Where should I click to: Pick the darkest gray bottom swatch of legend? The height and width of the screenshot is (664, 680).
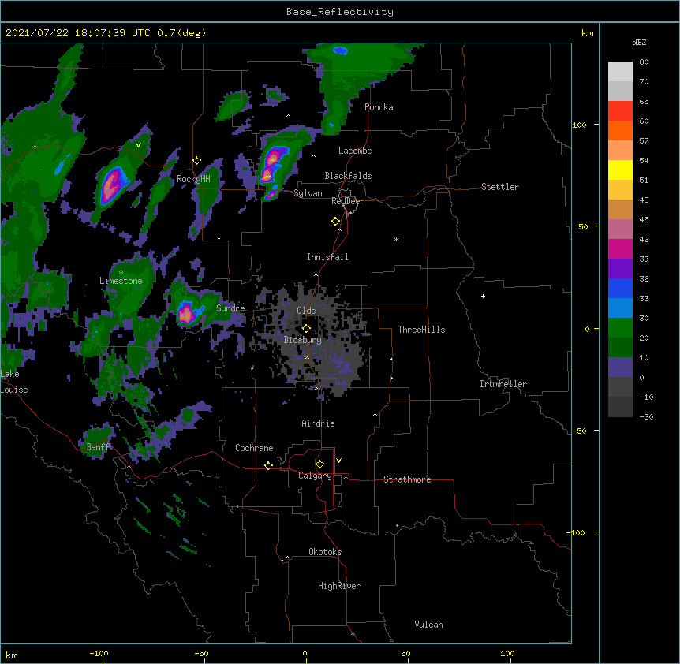620,407
